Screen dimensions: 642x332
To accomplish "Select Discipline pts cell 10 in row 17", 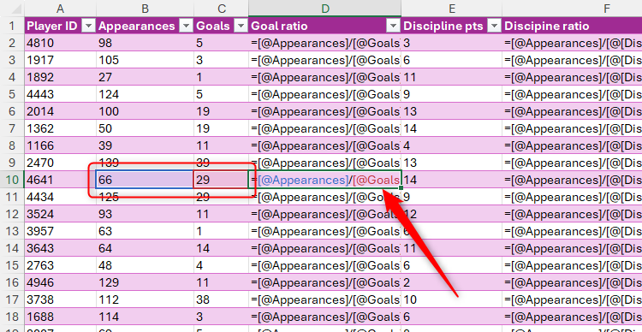I will point(452,299).
